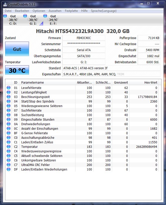Select the Beschleunigungszeit parameter name
The width and height of the screenshot is (166, 205).
pos(35,97)
